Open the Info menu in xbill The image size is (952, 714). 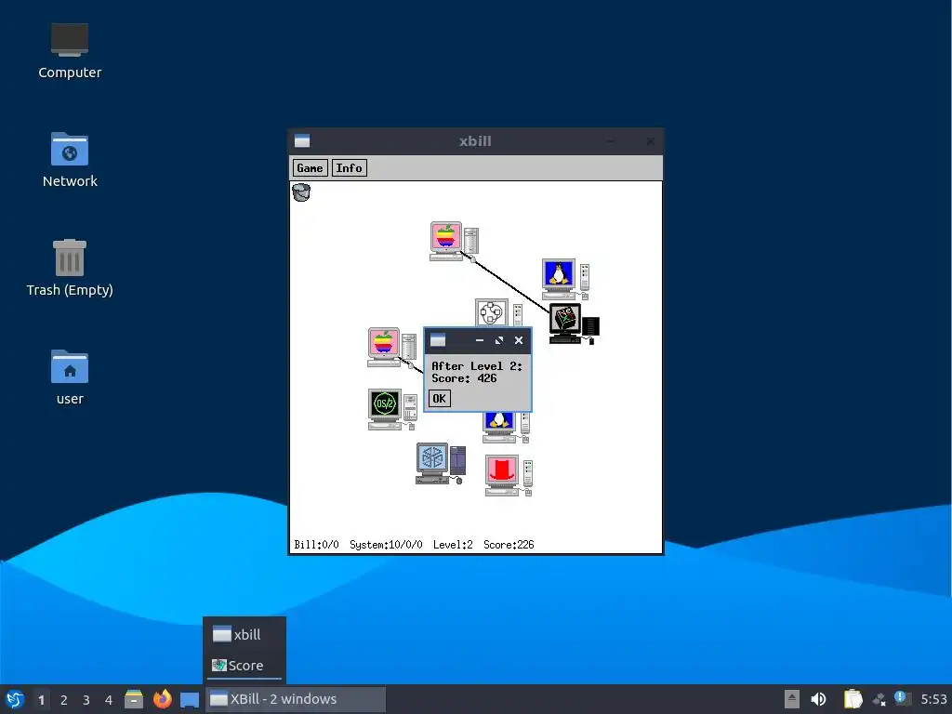click(x=350, y=168)
